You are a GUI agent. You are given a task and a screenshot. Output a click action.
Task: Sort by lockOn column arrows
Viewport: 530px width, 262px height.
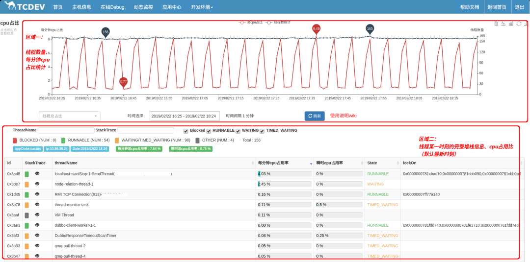point(523,163)
